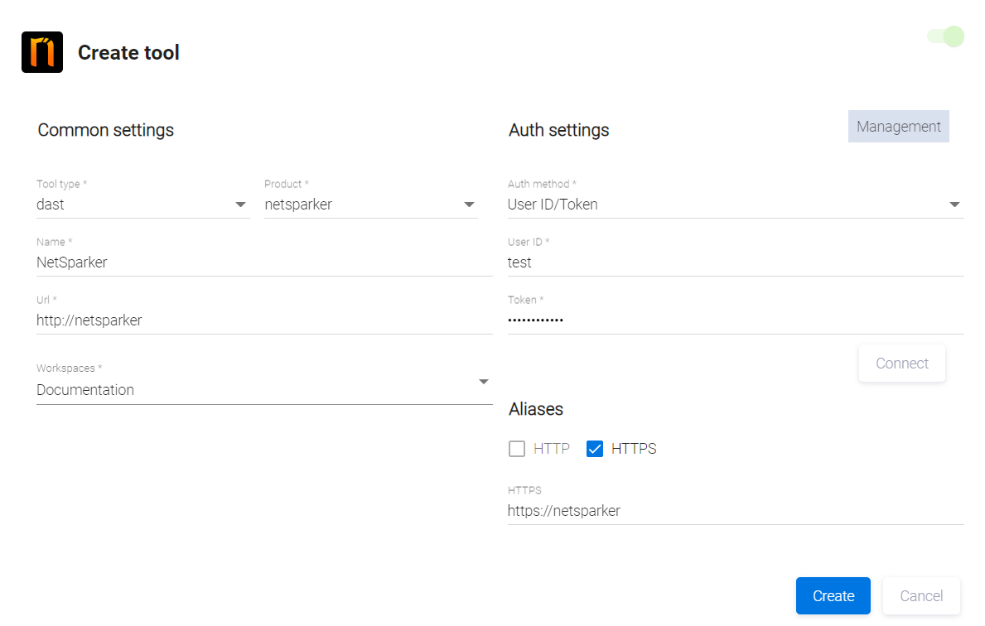
Task: Edit the HTTPS alias URL field
Action: pos(735,511)
